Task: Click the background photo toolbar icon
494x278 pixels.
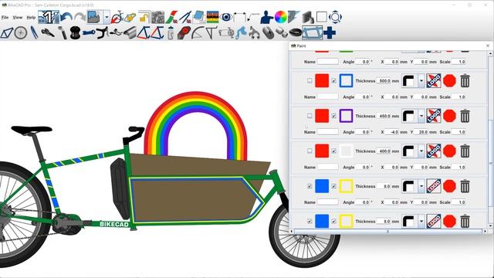Action: tap(94, 17)
